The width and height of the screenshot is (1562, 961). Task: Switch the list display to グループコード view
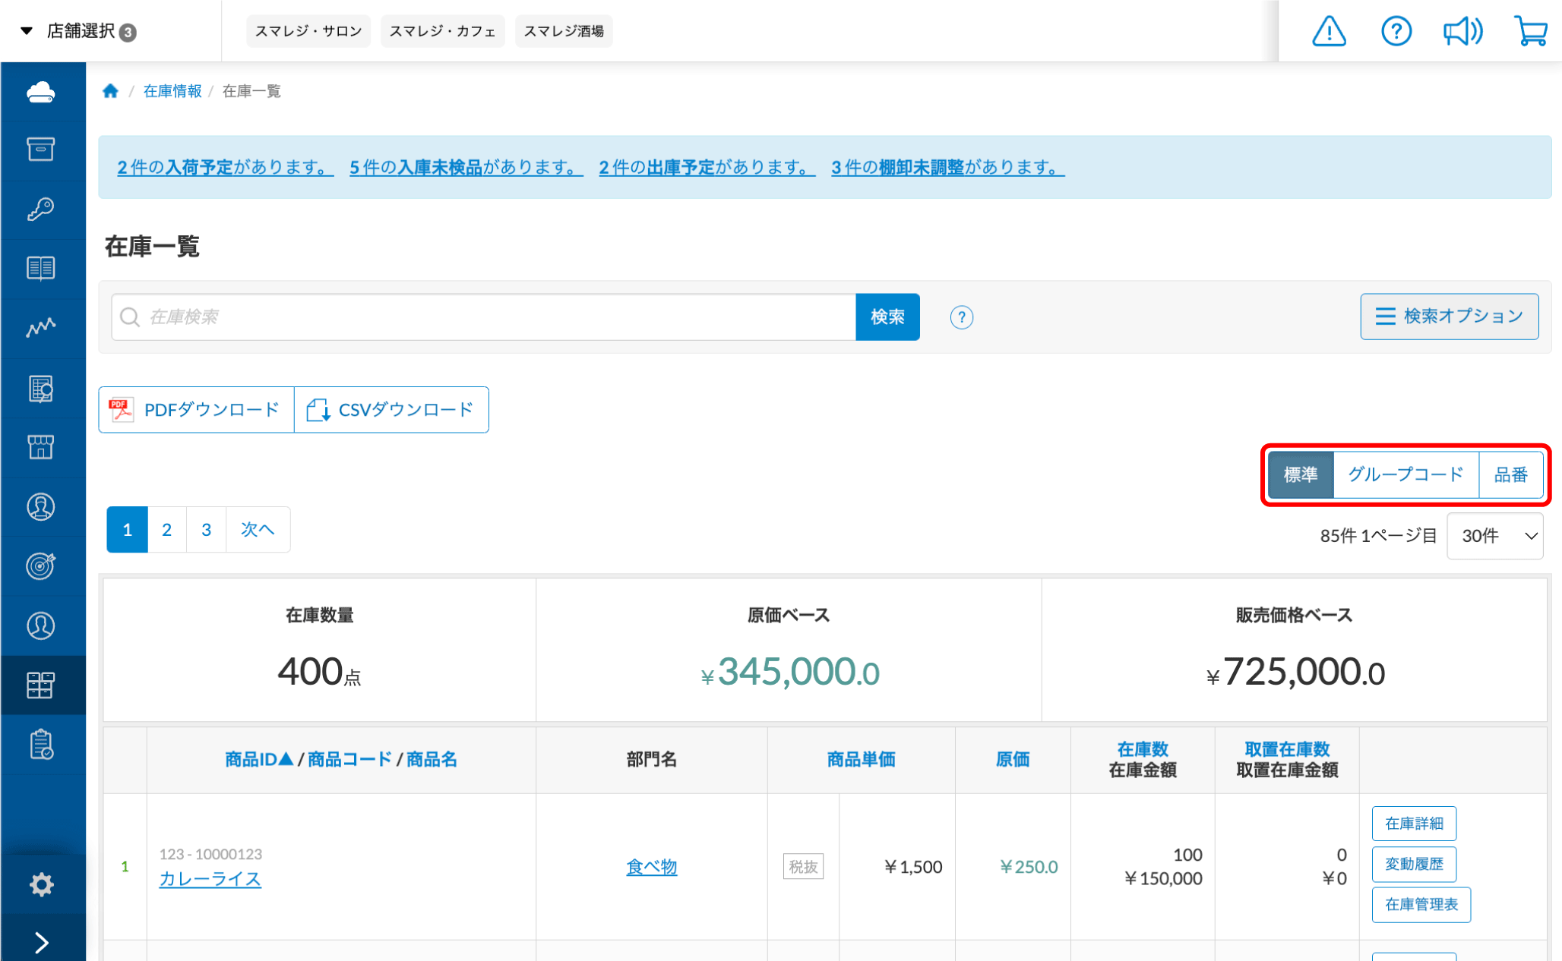pos(1405,474)
